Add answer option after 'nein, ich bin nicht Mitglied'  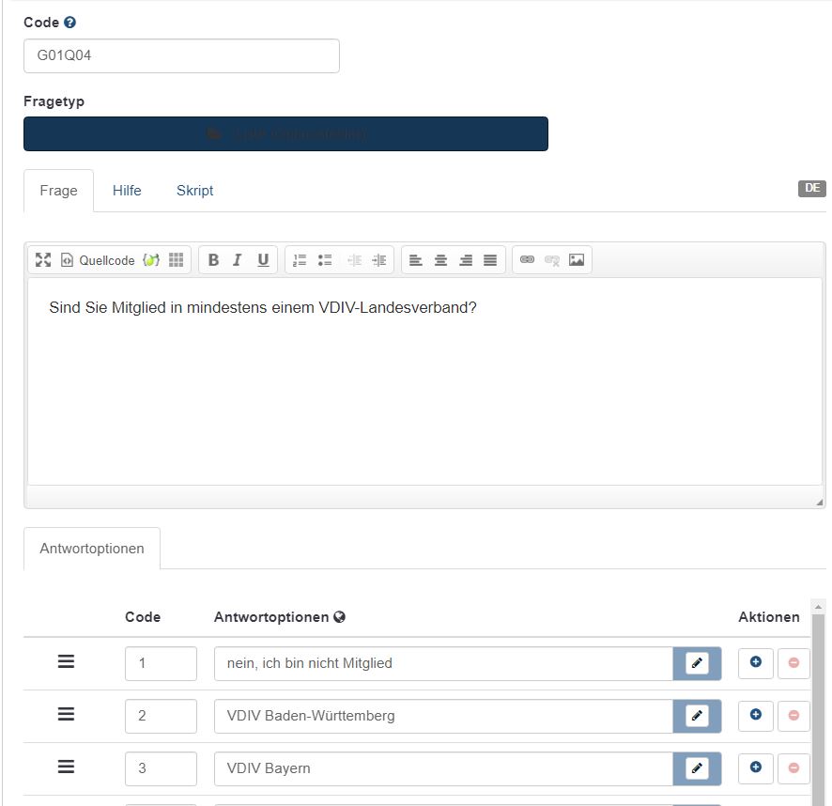tap(756, 662)
